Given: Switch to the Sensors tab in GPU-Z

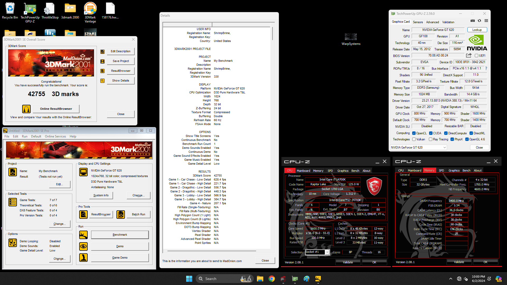Looking at the screenshot, I should (418, 22).
